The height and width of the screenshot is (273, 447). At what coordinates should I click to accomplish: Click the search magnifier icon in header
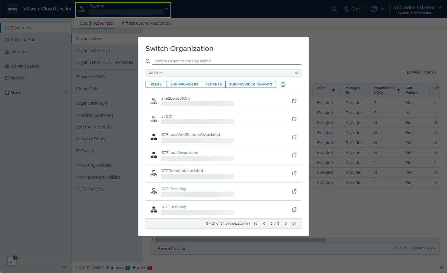click(x=334, y=9)
